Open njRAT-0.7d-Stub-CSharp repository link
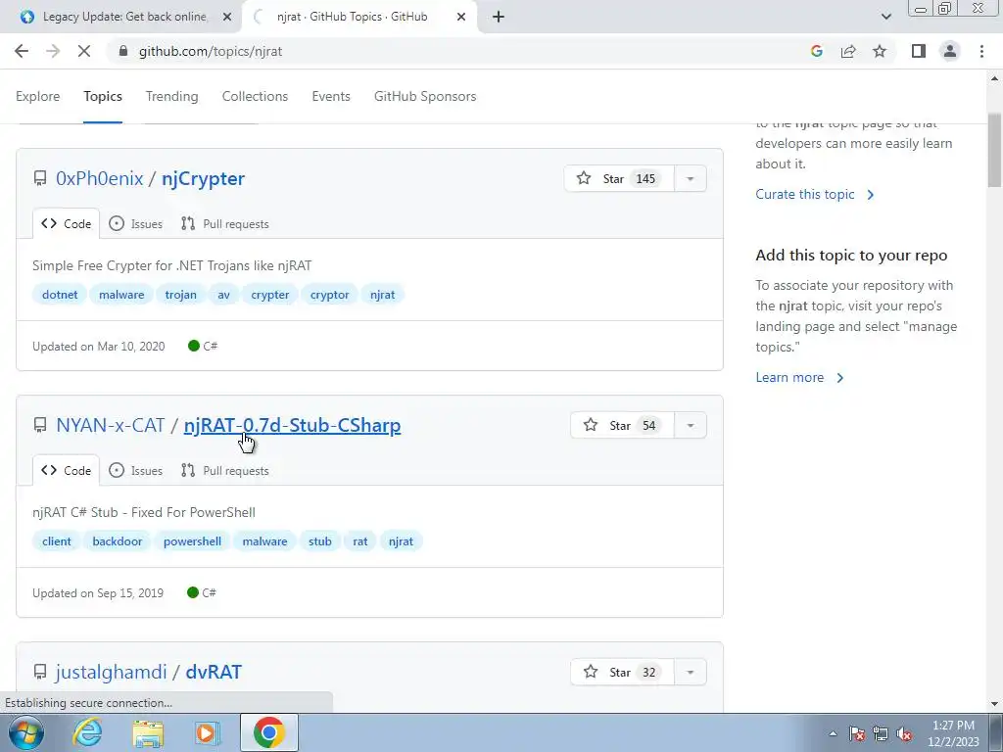The image size is (1003, 752). 292,426
